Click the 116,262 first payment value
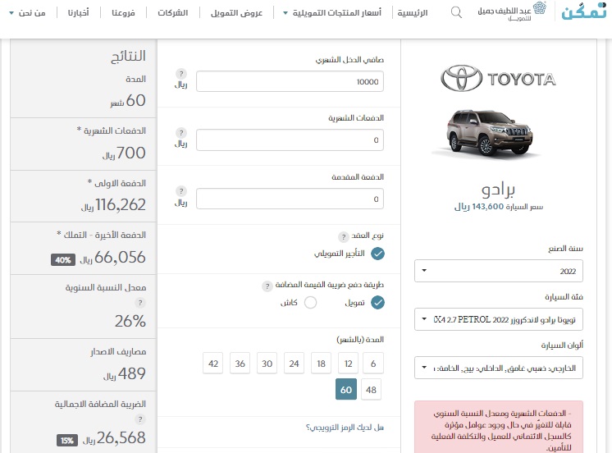Image resolution: width=612 pixels, height=453 pixels. pyautogui.click(x=121, y=204)
